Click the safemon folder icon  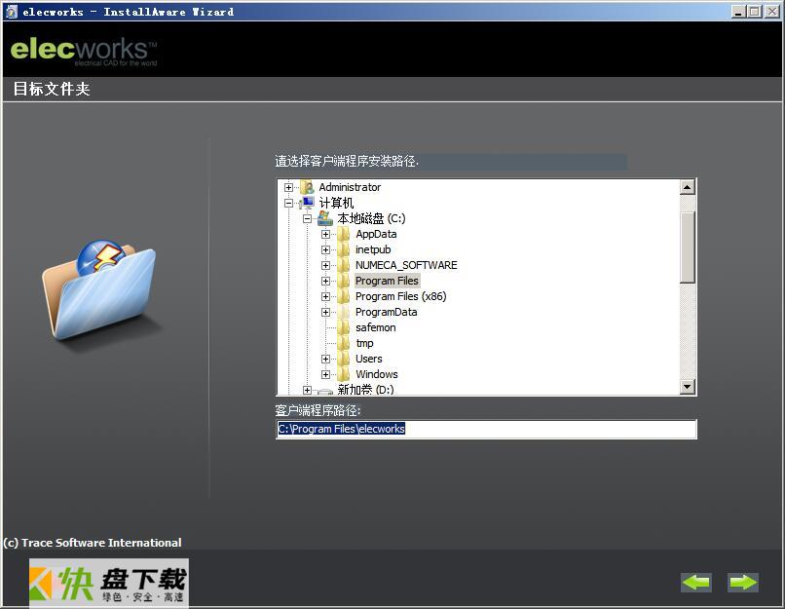(x=344, y=327)
